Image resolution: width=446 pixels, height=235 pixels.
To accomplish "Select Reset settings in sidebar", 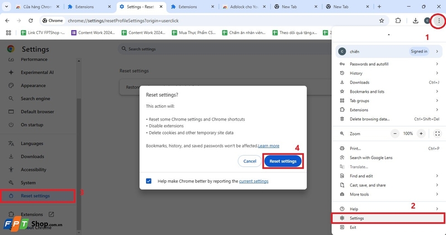I will click(37, 196).
